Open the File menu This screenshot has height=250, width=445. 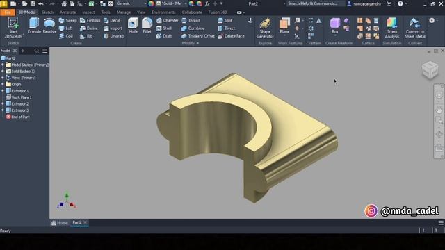click(8, 12)
